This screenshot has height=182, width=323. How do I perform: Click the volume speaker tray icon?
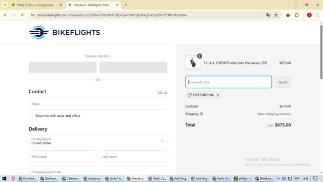[x=284, y=178]
